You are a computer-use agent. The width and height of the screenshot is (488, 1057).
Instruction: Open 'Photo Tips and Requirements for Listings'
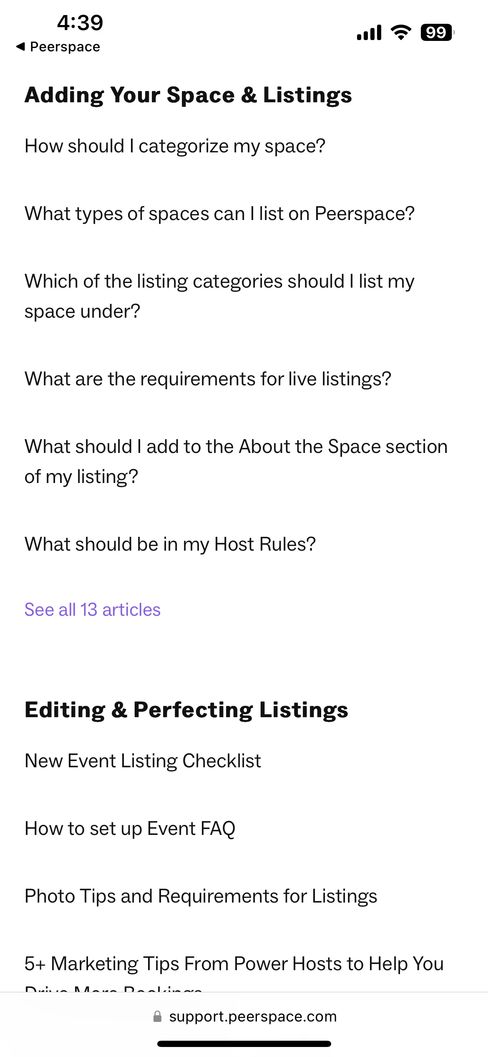pos(201,896)
